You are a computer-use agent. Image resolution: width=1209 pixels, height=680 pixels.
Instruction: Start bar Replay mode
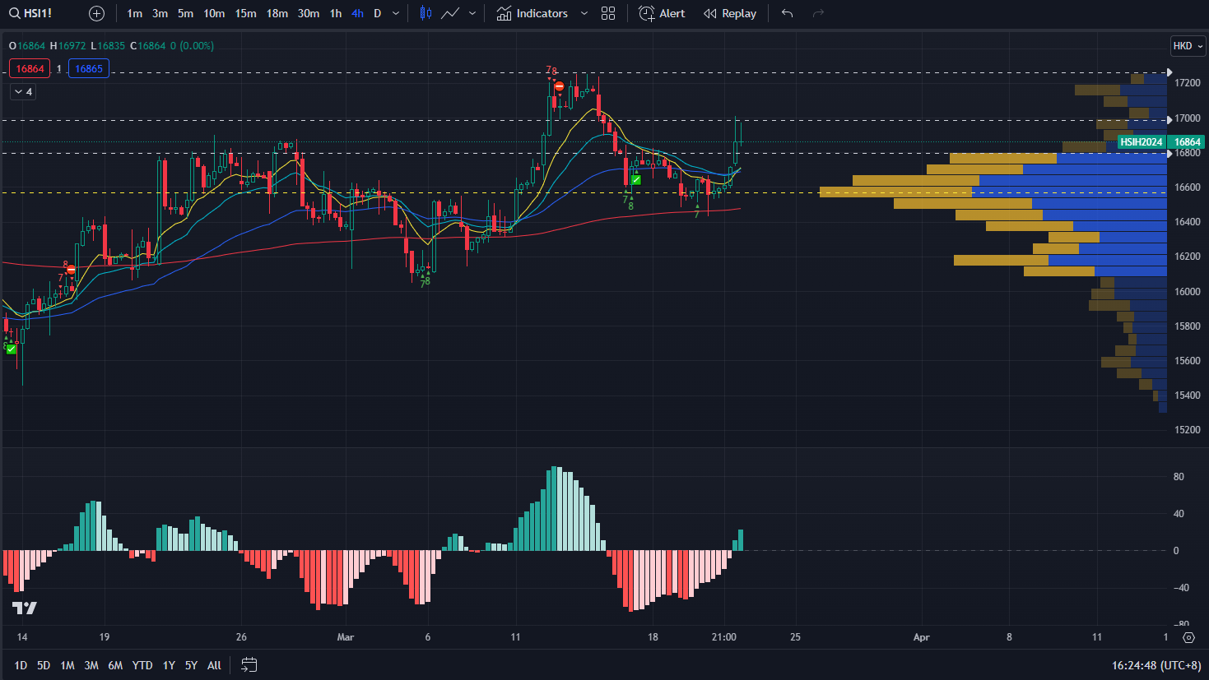pos(730,13)
